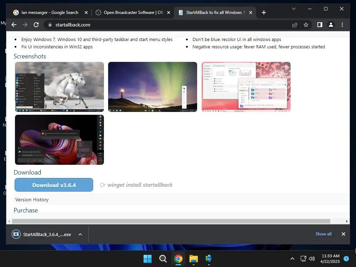Viewport: 356px width, 267px height.
Task: Open the browser side panel
Action: point(320,25)
